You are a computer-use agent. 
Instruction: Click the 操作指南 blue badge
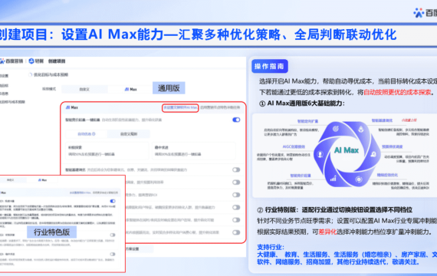270,67
